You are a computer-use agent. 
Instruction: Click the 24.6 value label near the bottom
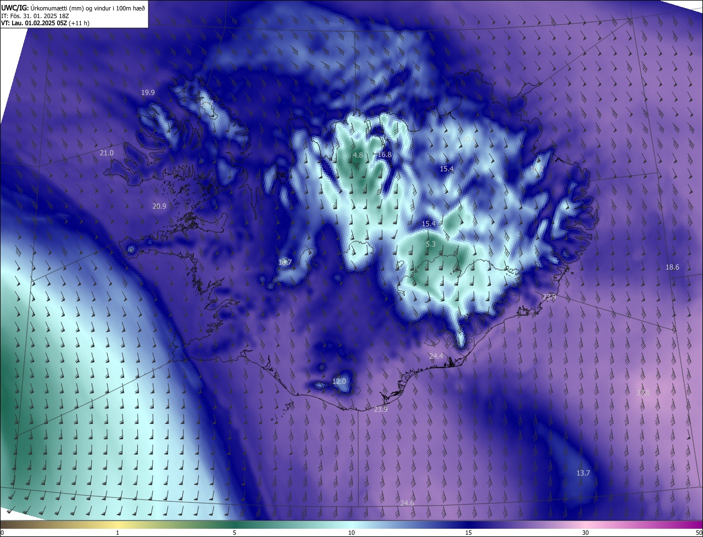tap(407, 504)
